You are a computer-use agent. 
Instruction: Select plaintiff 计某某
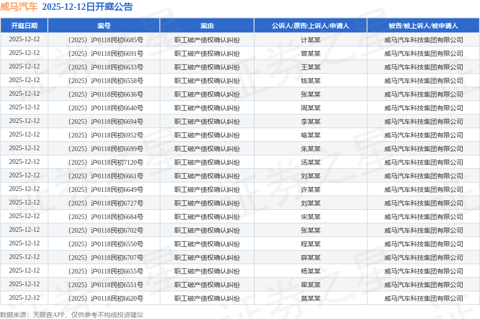tap(311, 40)
